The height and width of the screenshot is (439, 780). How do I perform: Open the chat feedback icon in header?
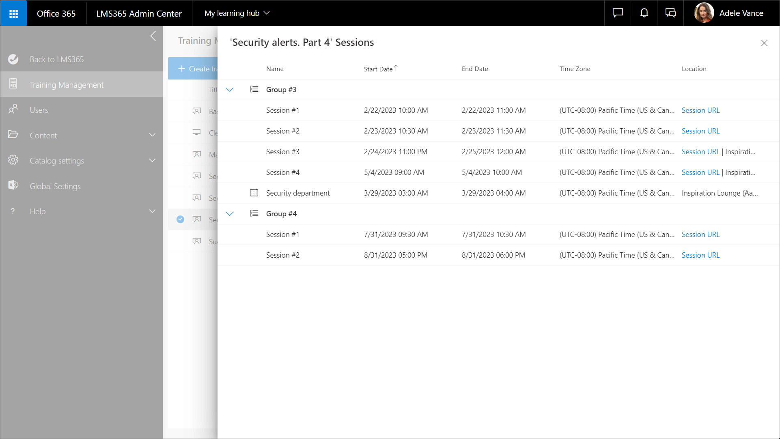click(618, 13)
